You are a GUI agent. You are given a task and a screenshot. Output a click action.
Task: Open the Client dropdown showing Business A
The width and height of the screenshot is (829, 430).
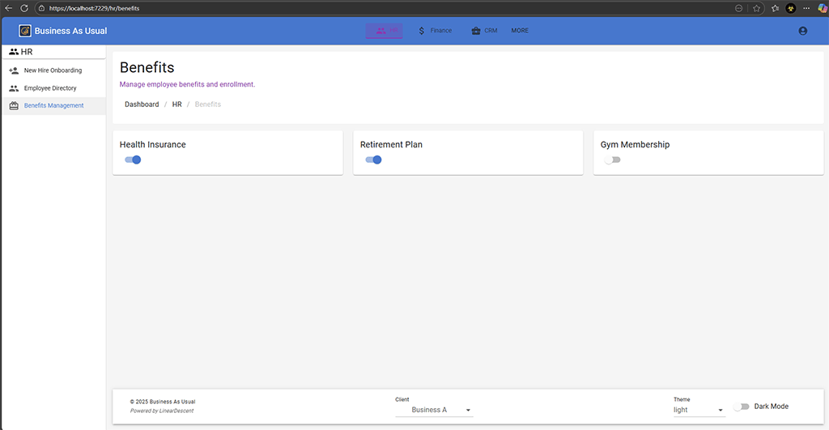434,410
